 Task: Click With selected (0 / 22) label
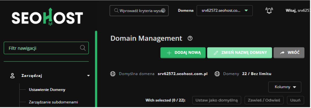166,100
